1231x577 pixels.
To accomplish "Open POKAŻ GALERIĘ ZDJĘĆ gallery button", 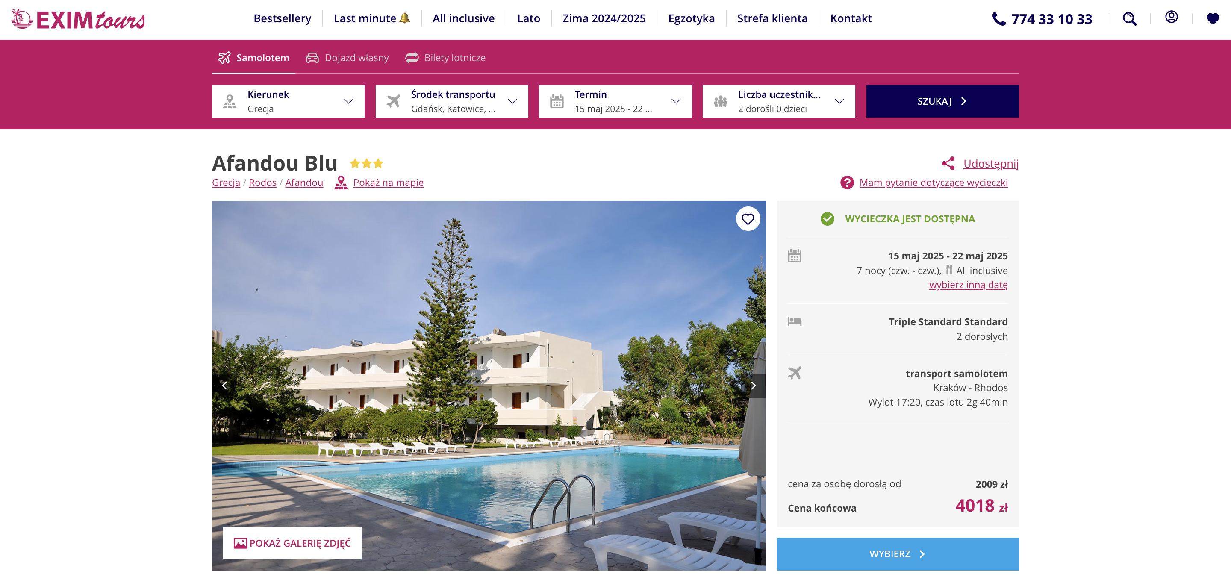I will [292, 543].
